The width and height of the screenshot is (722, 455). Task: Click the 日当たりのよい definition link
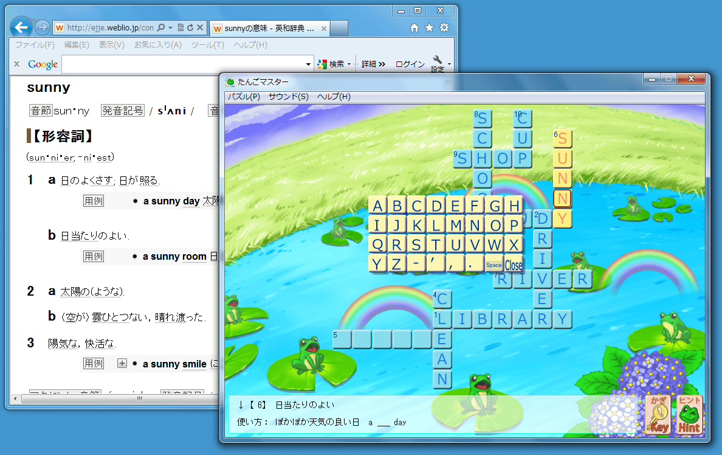(94, 235)
